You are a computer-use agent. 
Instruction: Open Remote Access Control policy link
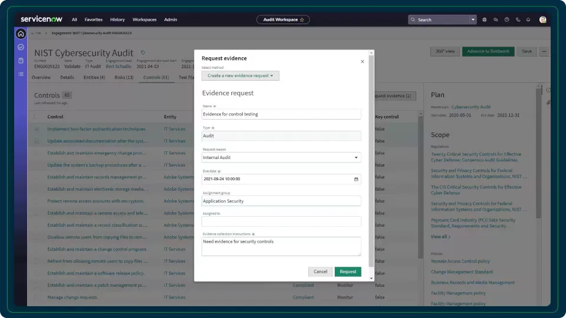coord(460,261)
